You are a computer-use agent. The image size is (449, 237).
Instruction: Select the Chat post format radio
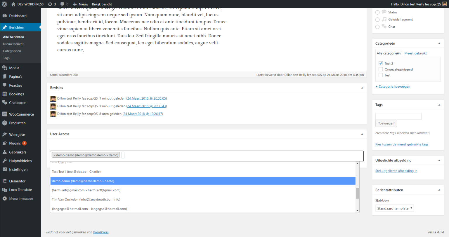377,27
